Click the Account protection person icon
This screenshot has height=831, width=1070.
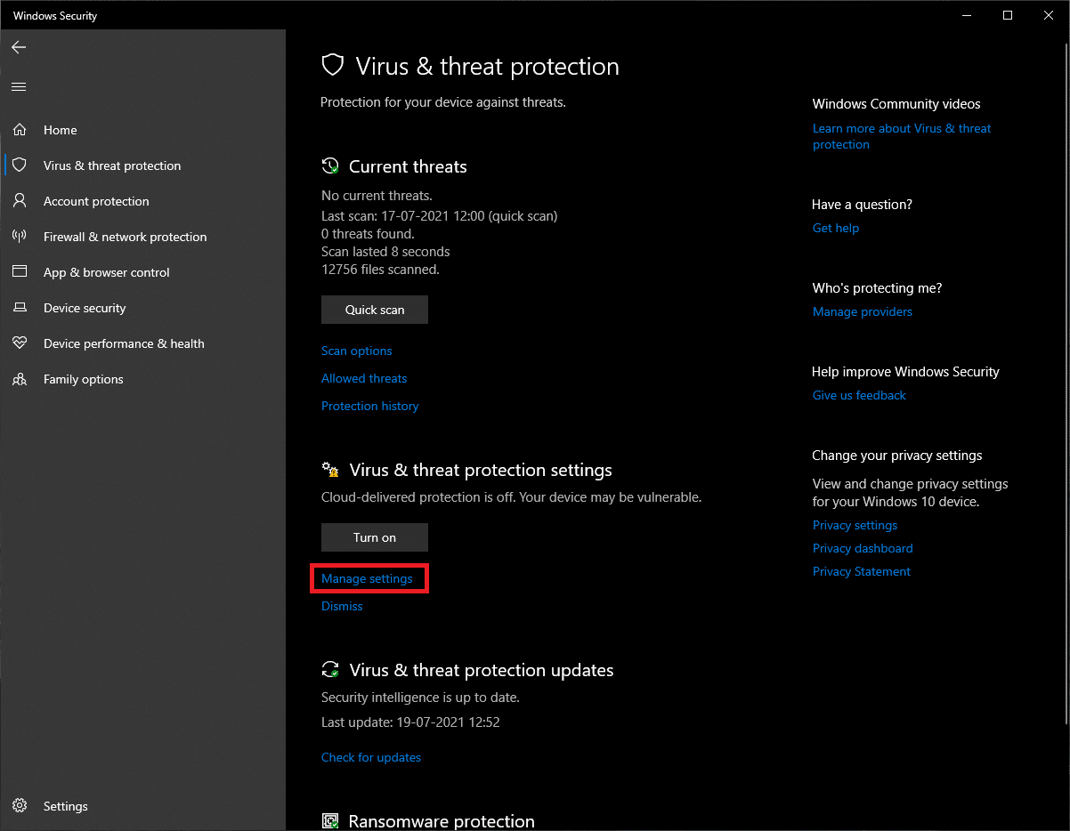point(20,201)
